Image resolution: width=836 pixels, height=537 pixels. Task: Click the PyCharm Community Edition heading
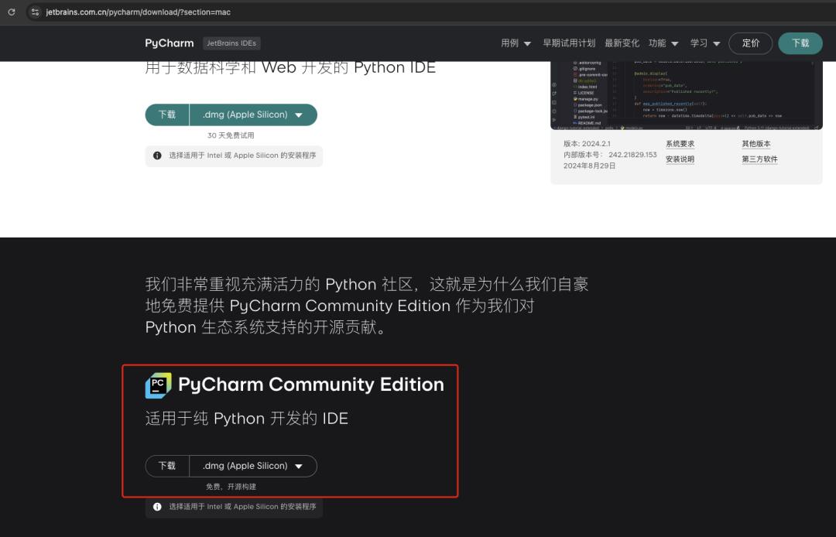click(x=311, y=385)
